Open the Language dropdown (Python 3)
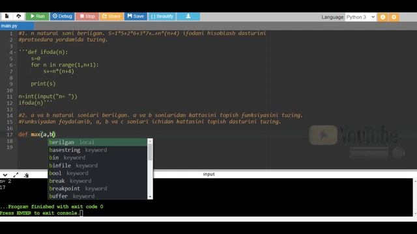This screenshot has width=417, height=234. pyautogui.click(x=360, y=17)
